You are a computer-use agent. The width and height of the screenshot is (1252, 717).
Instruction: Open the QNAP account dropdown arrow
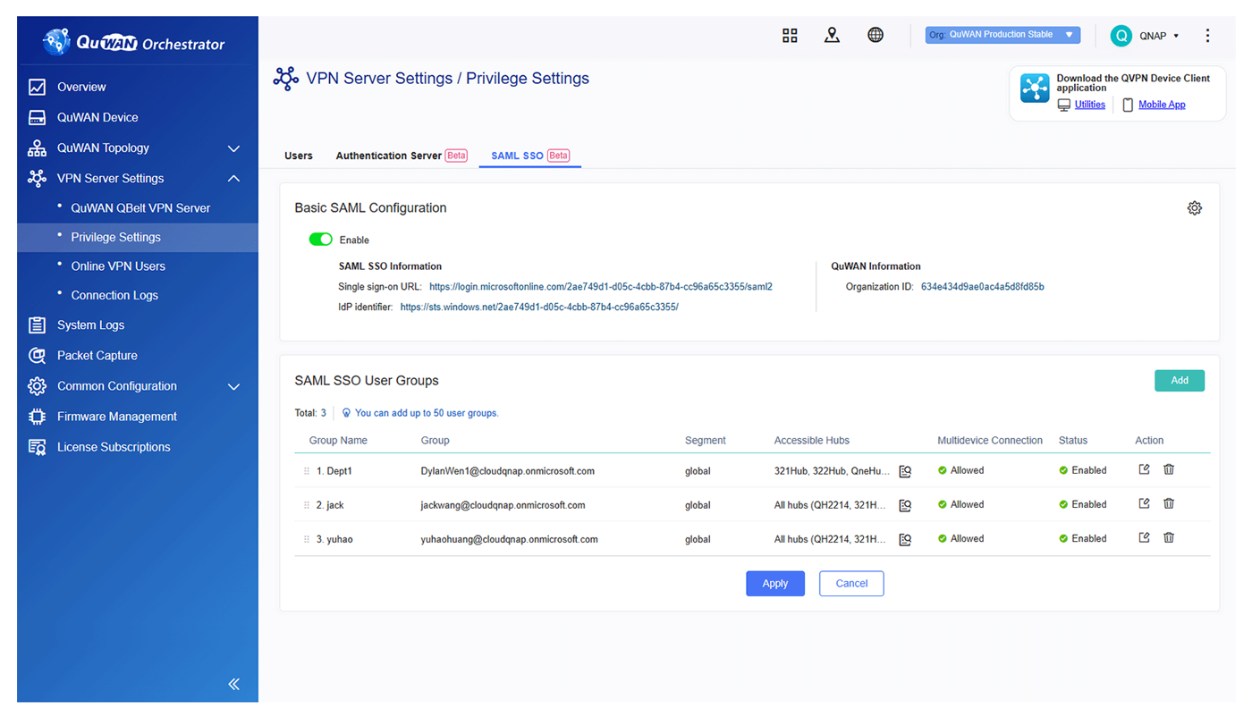pyautogui.click(x=1176, y=36)
